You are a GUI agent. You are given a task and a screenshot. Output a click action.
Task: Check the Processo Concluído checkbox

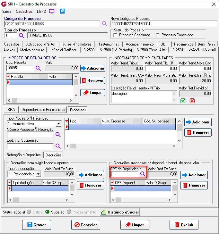116,35
